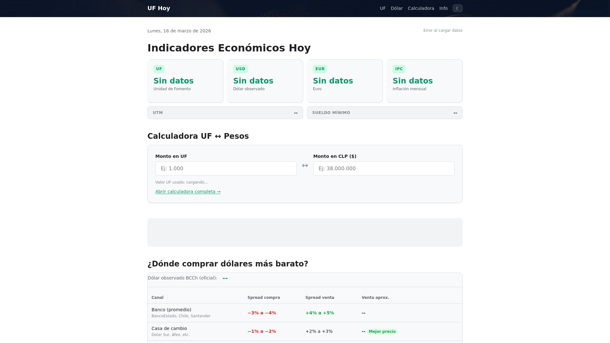Open the Dólar nav menu item
The height and width of the screenshot is (343, 610).
click(x=396, y=8)
